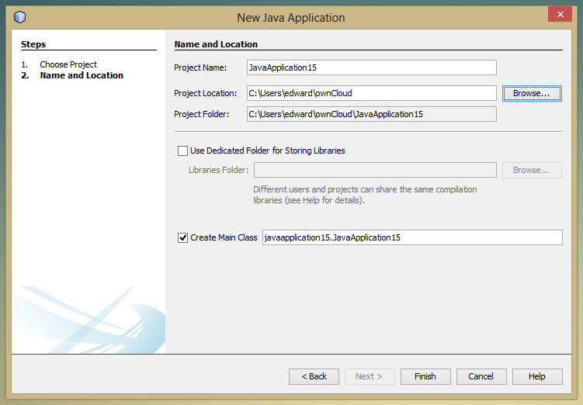Click the Project Location label text
The height and width of the screenshot is (405, 583).
pyautogui.click(x=205, y=93)
